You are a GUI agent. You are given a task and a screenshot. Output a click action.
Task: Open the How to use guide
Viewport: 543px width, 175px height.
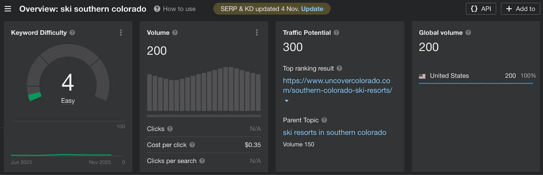[175, 9]
